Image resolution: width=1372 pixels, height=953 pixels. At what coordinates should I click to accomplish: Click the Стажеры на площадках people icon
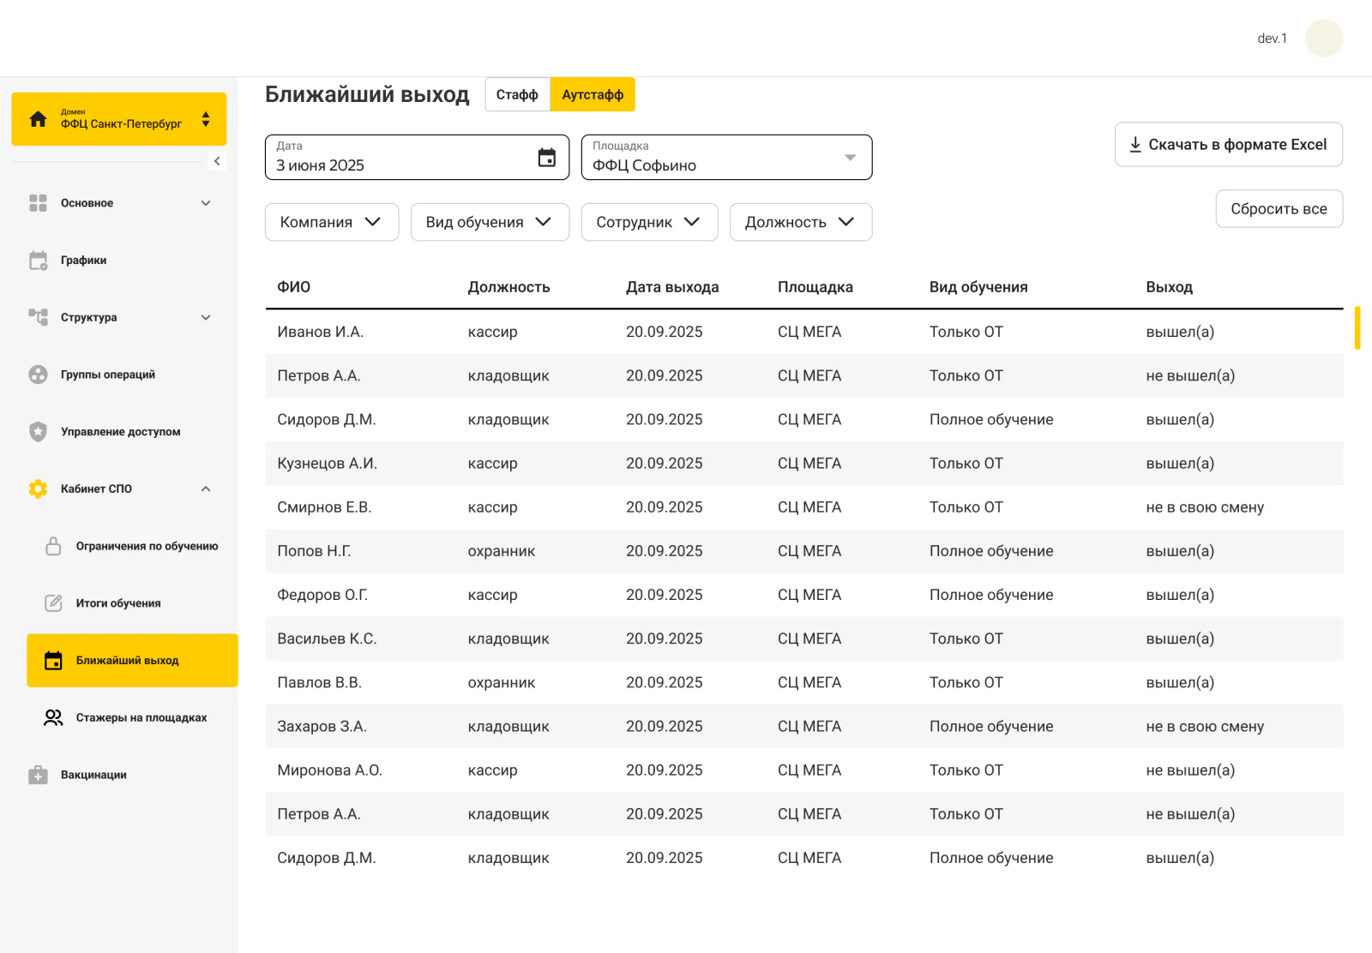[x=53, y=717]
